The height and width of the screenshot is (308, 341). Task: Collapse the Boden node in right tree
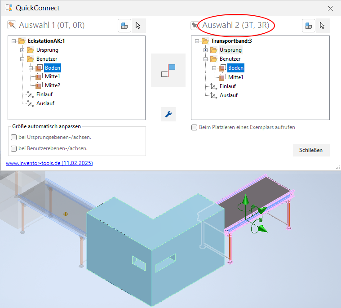click(x=214, y=68)
